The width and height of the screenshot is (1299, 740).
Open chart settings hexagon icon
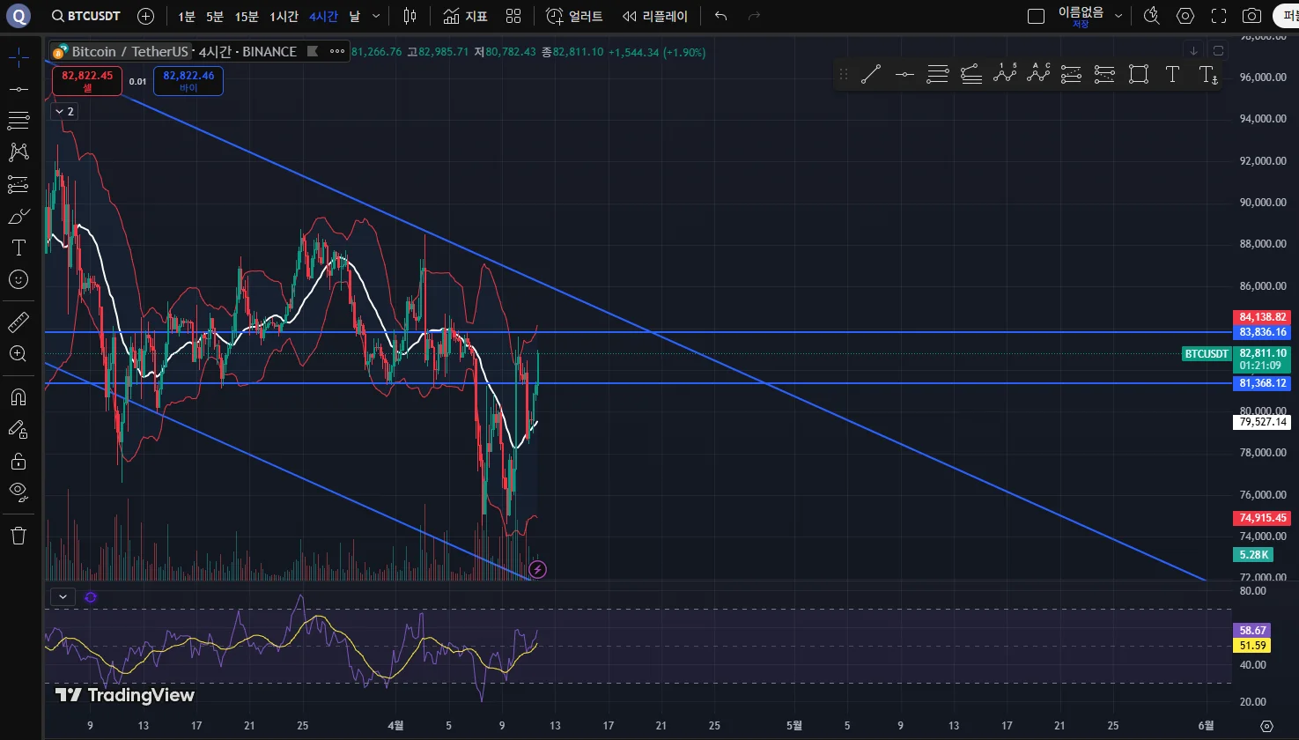1185,16
